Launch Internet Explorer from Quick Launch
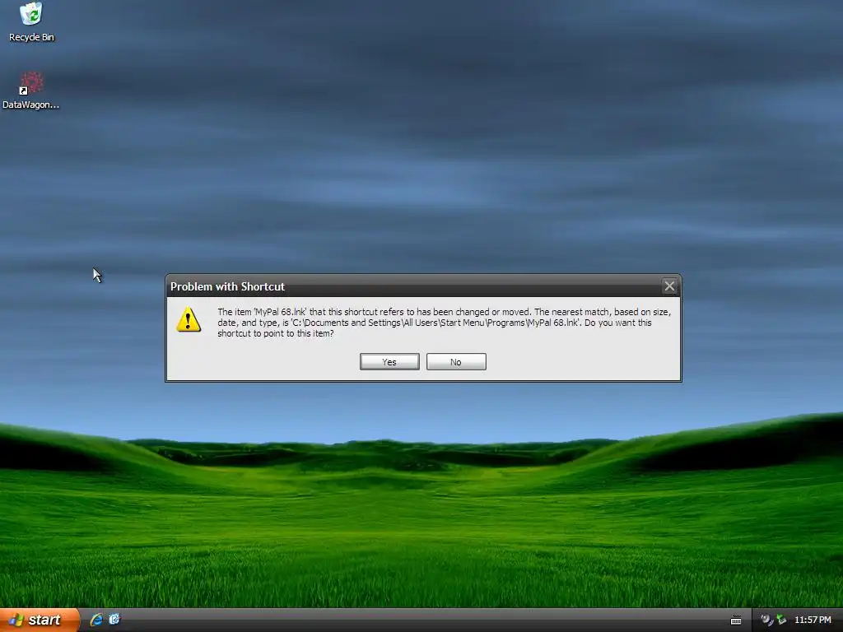843x632 pixels. click(x=96, y=620)
